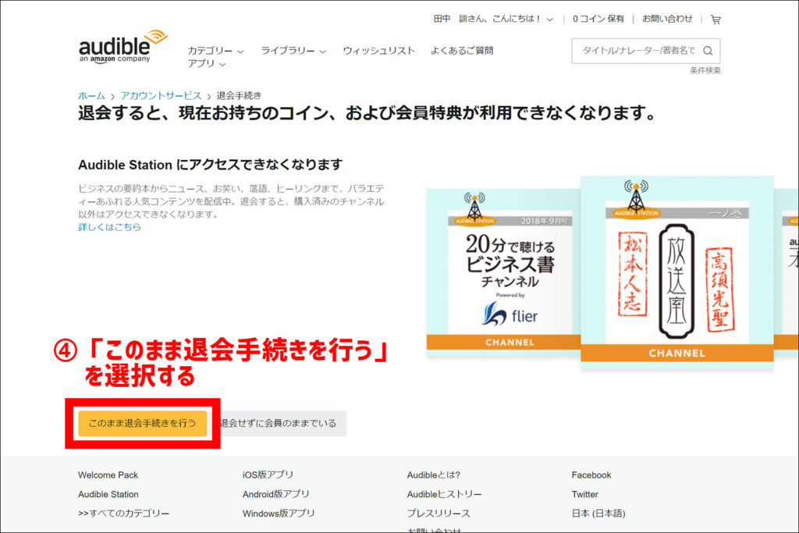Expand the ライブラリー dropdown menu
The width and height of the screenshot is (799, 533).
coord(293,51)
